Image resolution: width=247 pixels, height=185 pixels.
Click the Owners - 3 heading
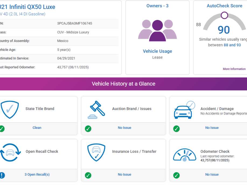coord(157,6)
